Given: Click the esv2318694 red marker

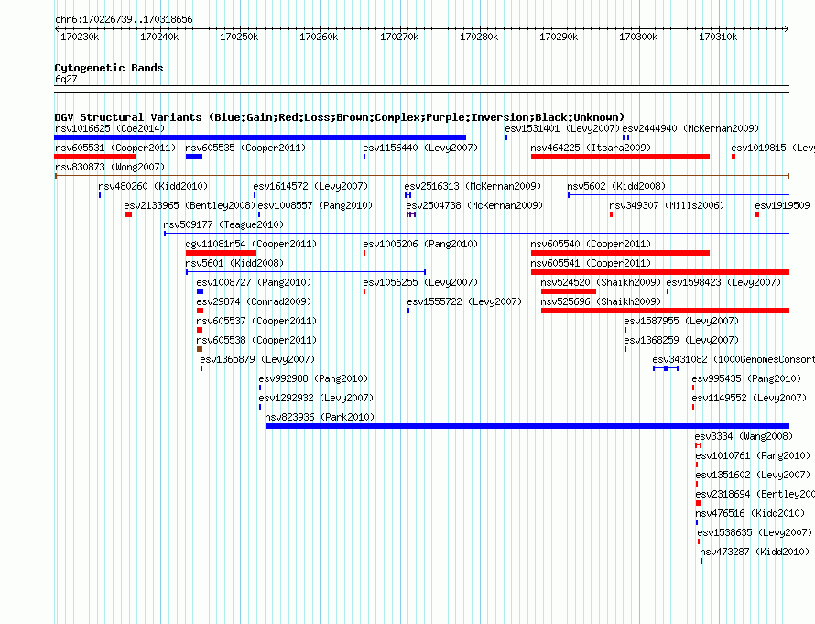Looking at the screenshot, I should point(699,503).
